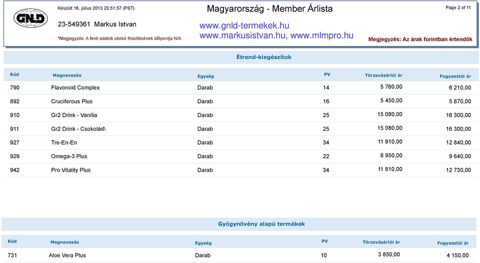Click the Gr2 Drink - Vanília product name
The height and width of the screenshot is (263, 480).
pyautogui.click(x=74, y=115)
